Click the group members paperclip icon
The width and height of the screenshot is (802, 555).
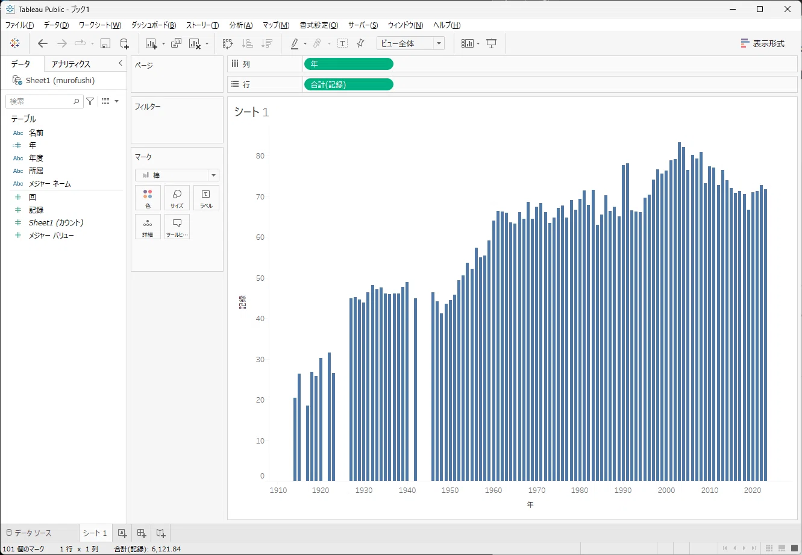[318, 43]
